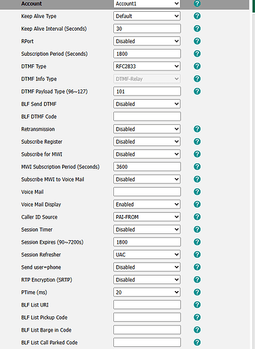This screenshot has height=349, width=255.
Task: Show Session Expires help icon
Action: click(197, 242)
